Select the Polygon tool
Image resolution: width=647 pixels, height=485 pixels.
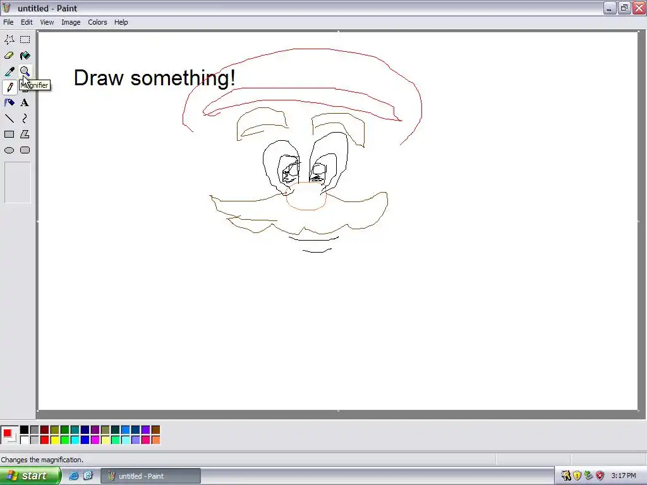(x=25, y=135)
